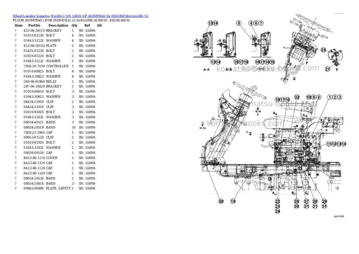Select part number 08034-40521
The image size is (359, 254).
coord(33,122)
